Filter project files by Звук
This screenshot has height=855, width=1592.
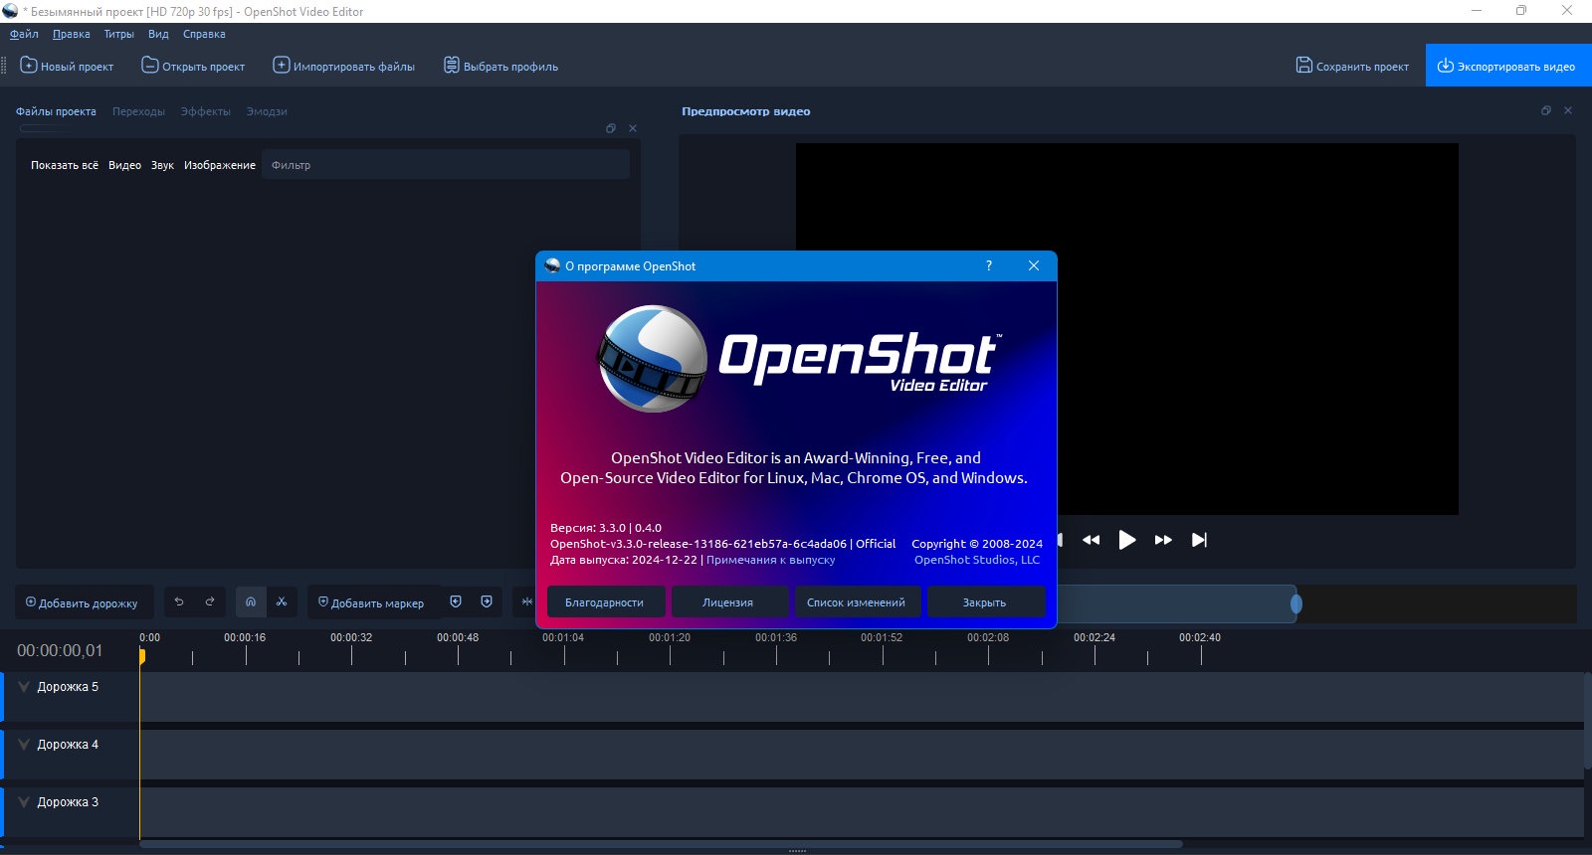point(162,165)
